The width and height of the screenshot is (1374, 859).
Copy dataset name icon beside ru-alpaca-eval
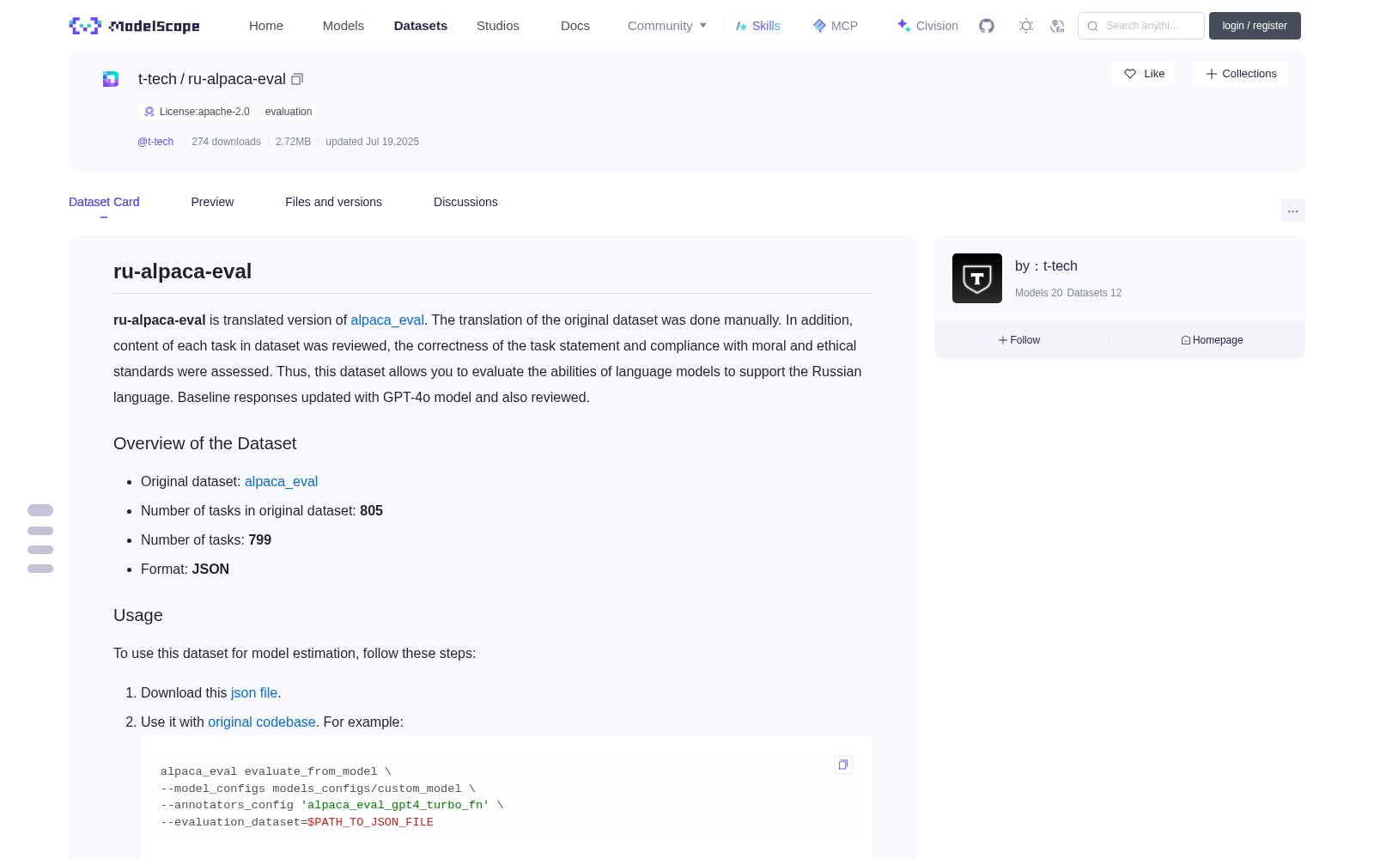click(297, 79)
